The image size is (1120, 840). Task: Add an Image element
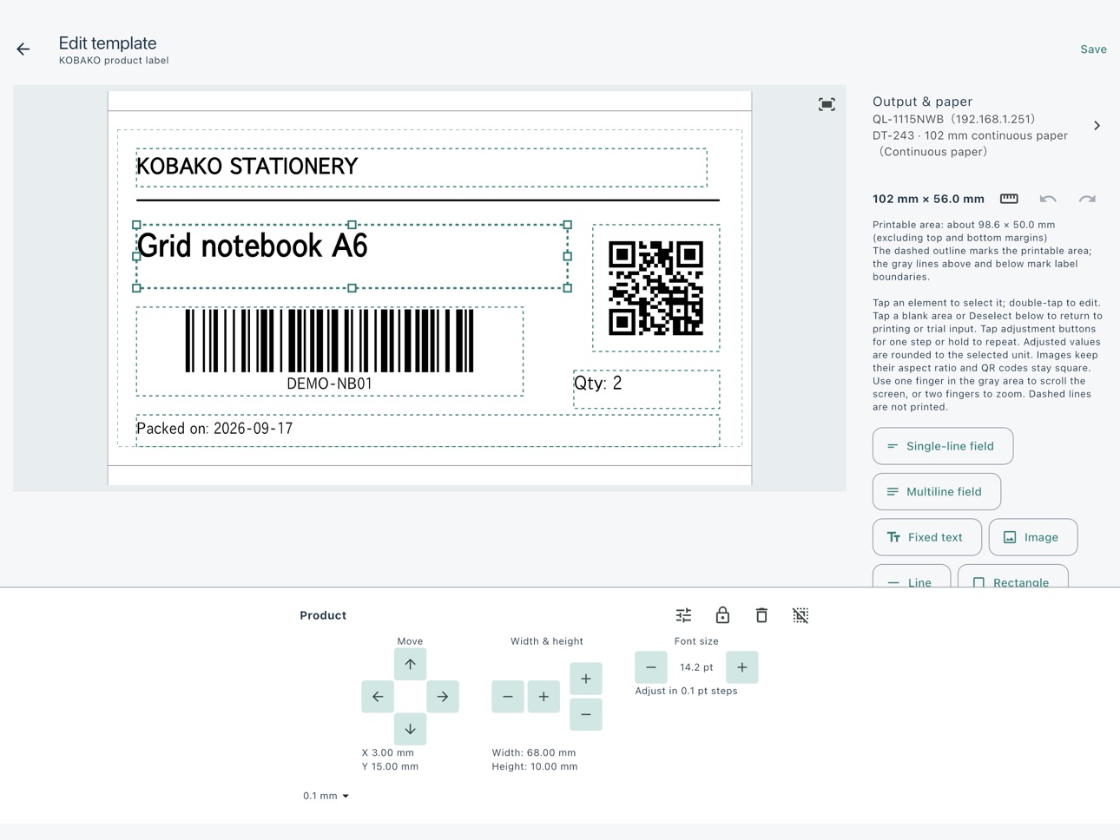[1033, 537]
